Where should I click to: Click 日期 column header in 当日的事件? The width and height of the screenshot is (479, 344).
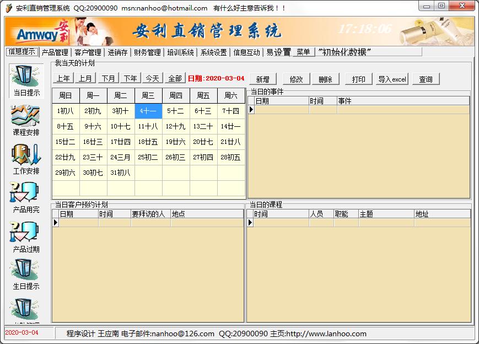point(282,101)
